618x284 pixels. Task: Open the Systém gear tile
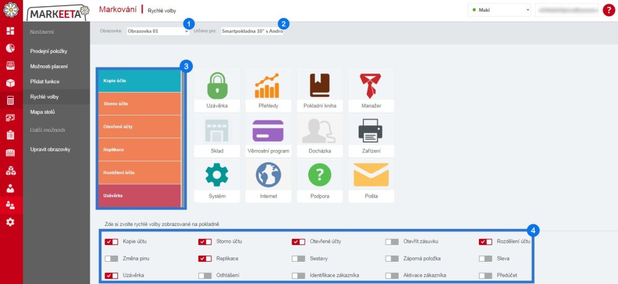click(217, 181)
